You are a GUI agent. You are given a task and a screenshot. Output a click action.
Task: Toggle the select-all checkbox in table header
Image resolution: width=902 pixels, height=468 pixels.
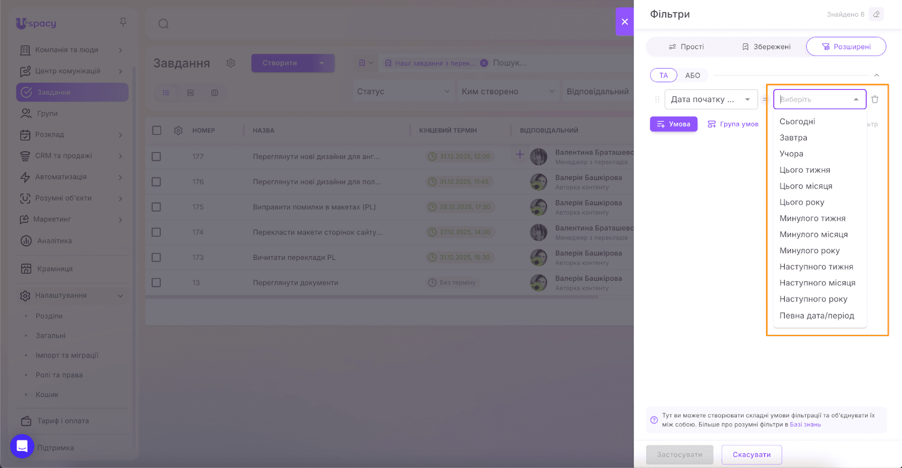(157, 130)
